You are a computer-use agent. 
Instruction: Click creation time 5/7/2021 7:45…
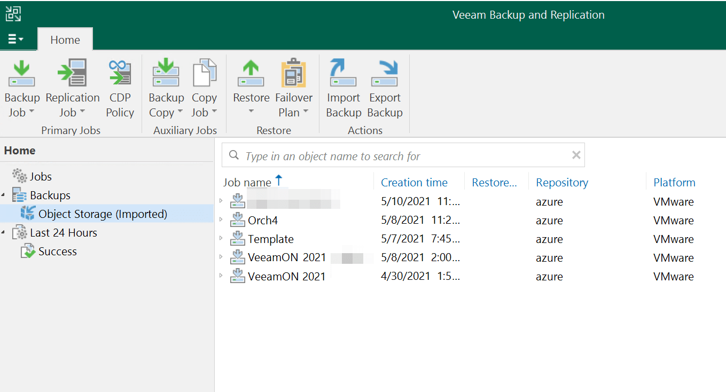[420, 239]
